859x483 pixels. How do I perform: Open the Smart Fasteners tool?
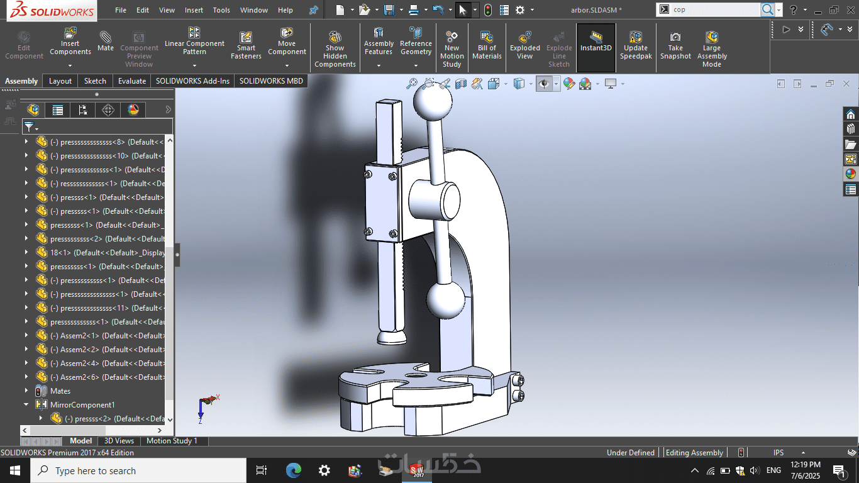point(246,44)
